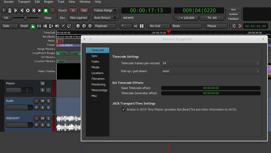Image resolution: width=271 pixels, height=153 pixels.
Task: Switch to the Monitoring tab
Action: [x=98, y=84]
